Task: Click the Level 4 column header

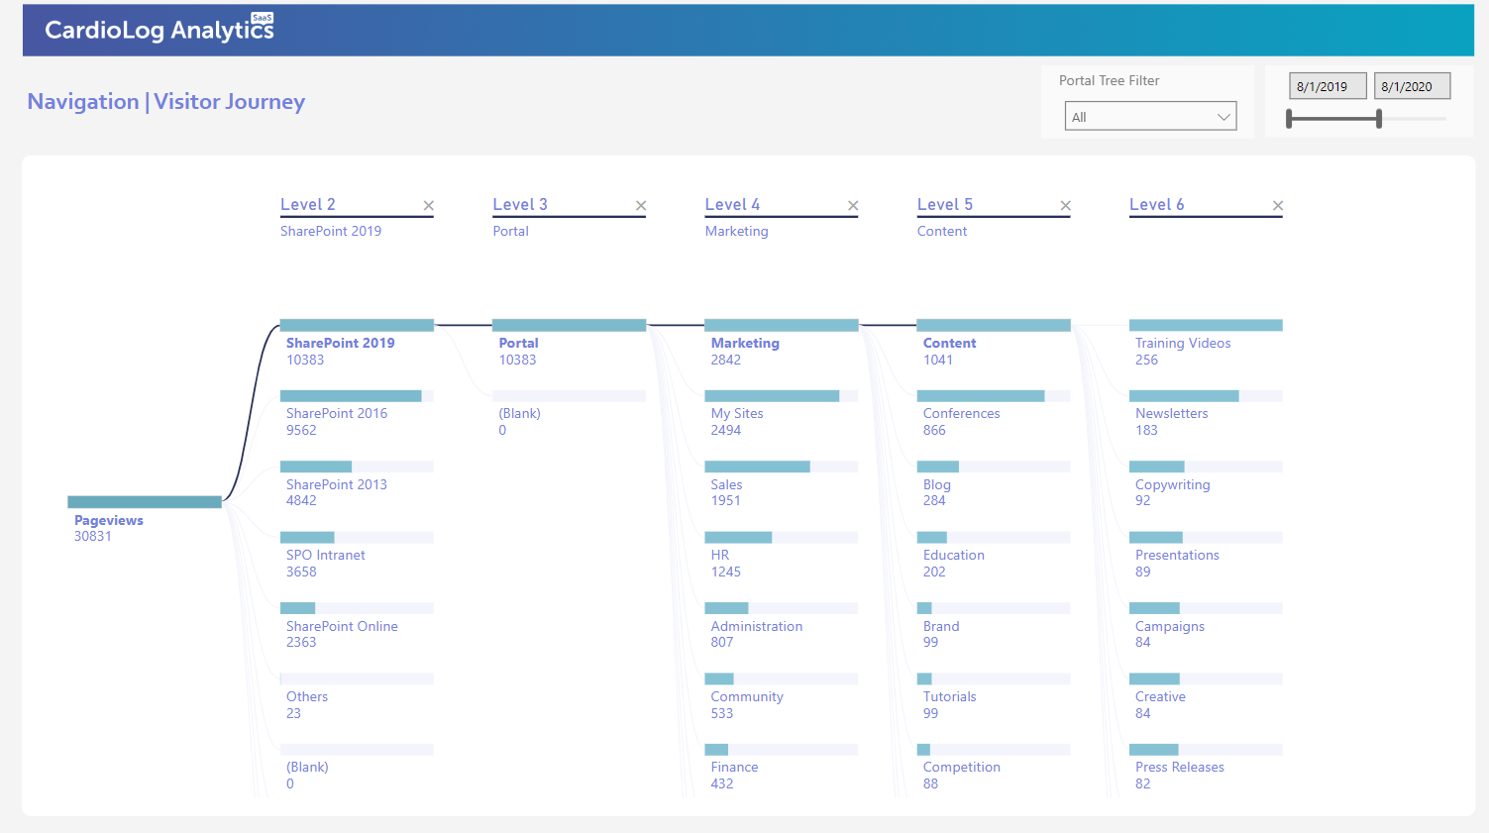Action: [732, 205]
